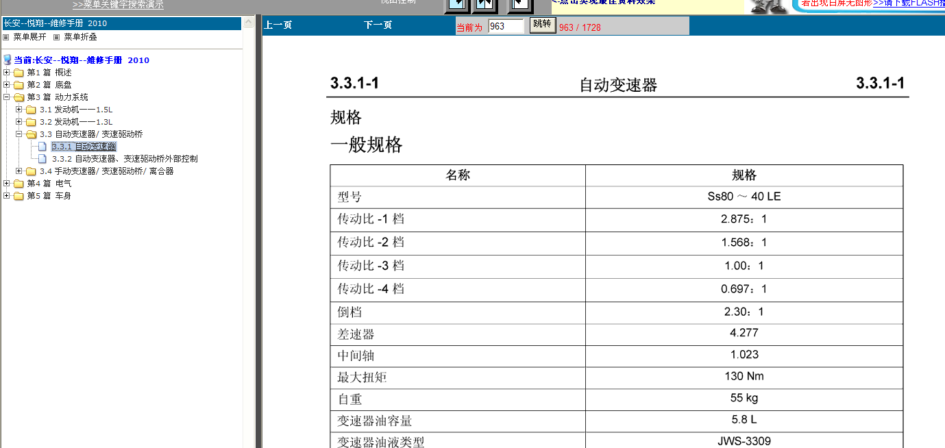Click the folder icon beside 3.4 手动变速器

point(31,171)
